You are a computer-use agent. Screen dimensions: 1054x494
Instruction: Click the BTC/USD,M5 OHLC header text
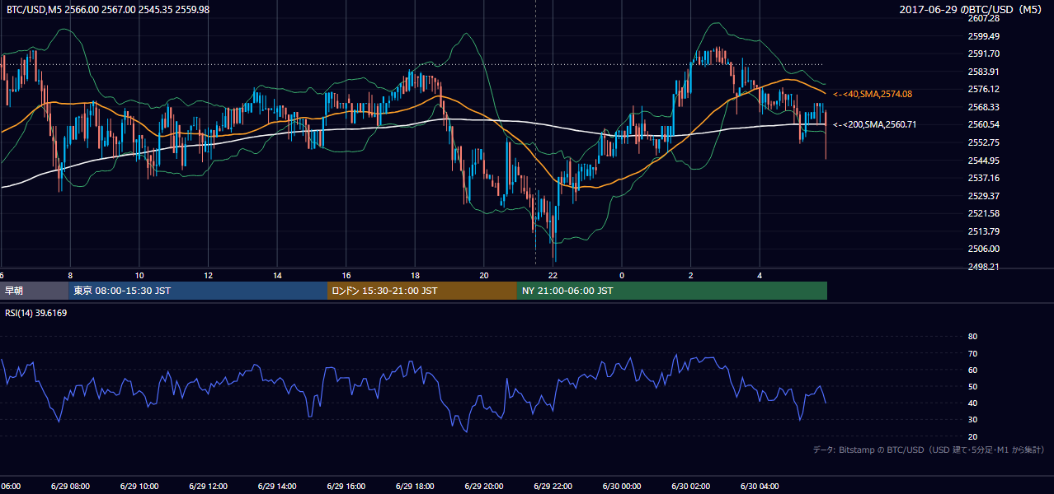coord(108,9)
